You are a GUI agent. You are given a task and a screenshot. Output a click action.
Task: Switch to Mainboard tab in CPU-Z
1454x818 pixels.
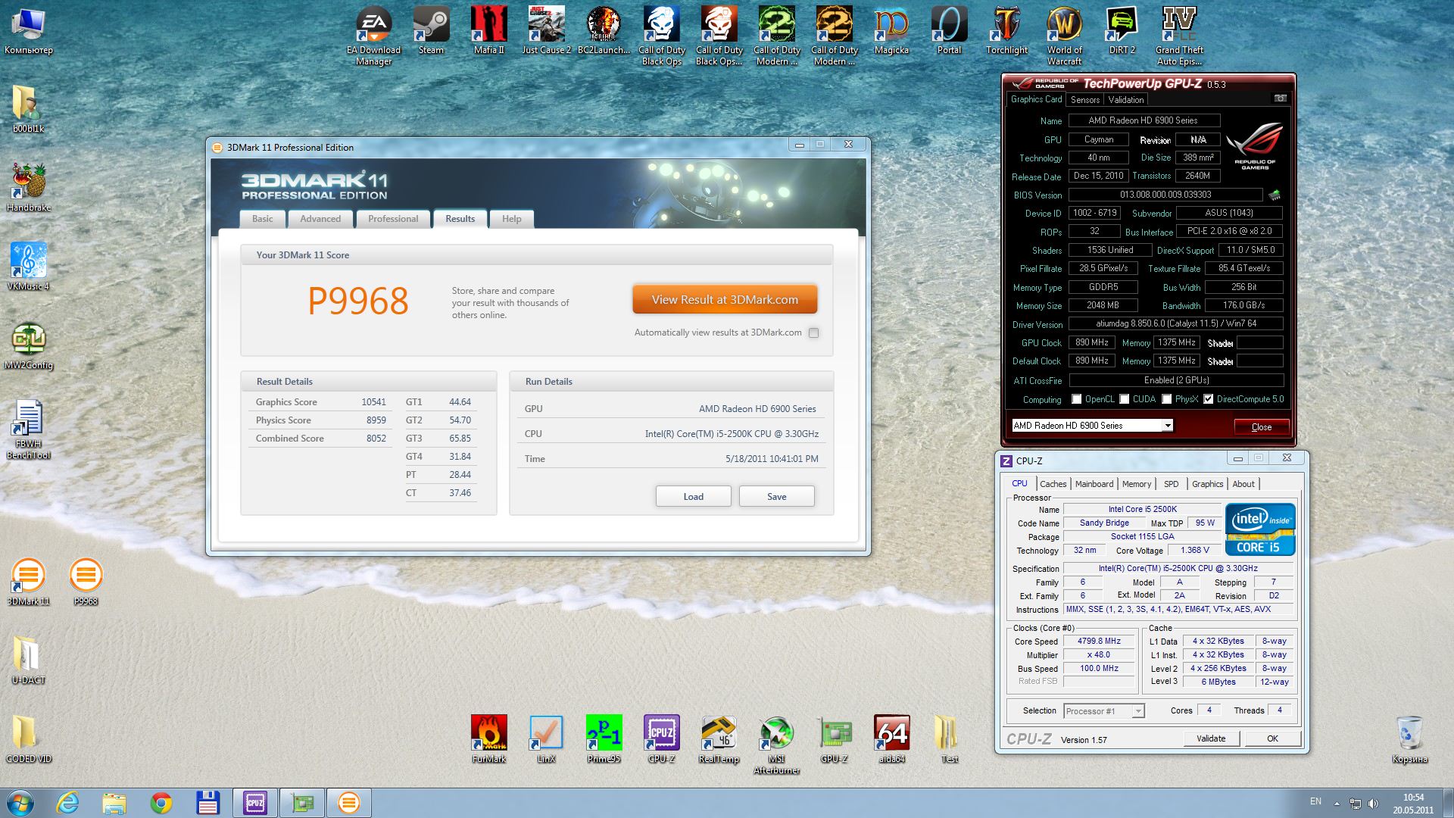point(1094,484)
